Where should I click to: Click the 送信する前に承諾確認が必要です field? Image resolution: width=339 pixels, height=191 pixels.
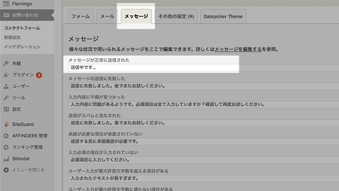coord(204,142)
